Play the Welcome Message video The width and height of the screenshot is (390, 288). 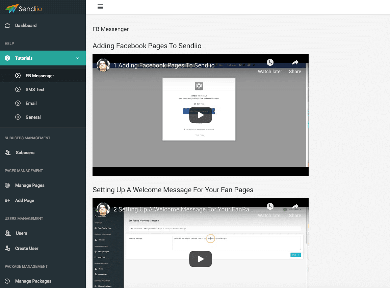(201, 259)
